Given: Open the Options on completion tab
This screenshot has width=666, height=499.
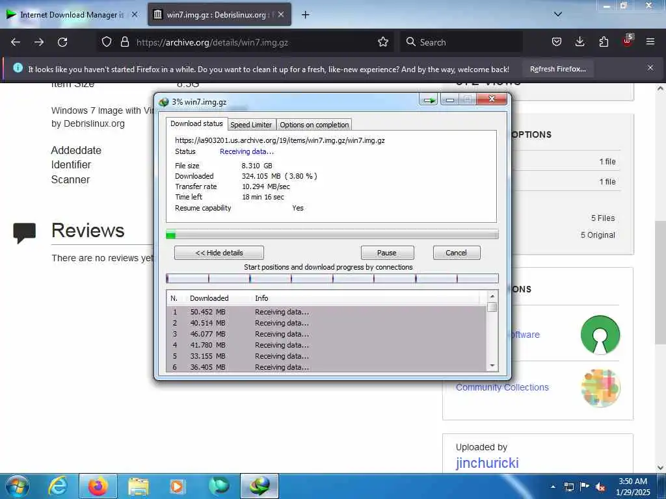Looking at the screenshot, I should [x=314, y=125].
